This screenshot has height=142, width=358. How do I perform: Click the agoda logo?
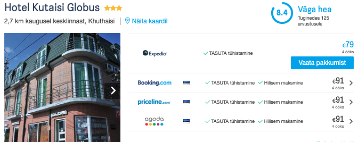(154, 121)
